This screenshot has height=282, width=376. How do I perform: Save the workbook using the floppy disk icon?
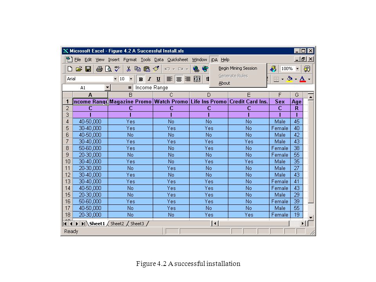88,69
